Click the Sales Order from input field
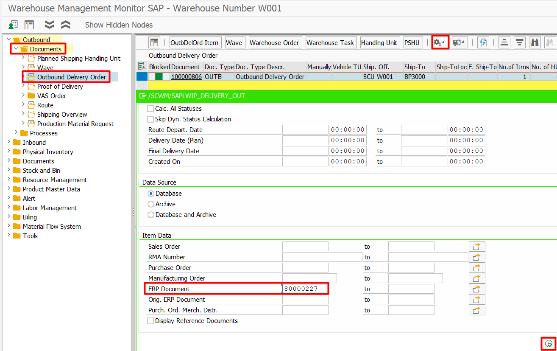 pos(305,247)
